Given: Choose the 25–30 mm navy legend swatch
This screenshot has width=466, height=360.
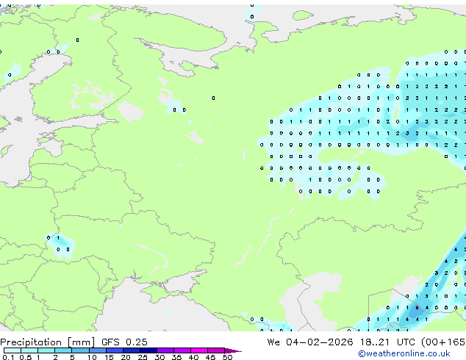Looking at the screenshot, I should 148,350.
